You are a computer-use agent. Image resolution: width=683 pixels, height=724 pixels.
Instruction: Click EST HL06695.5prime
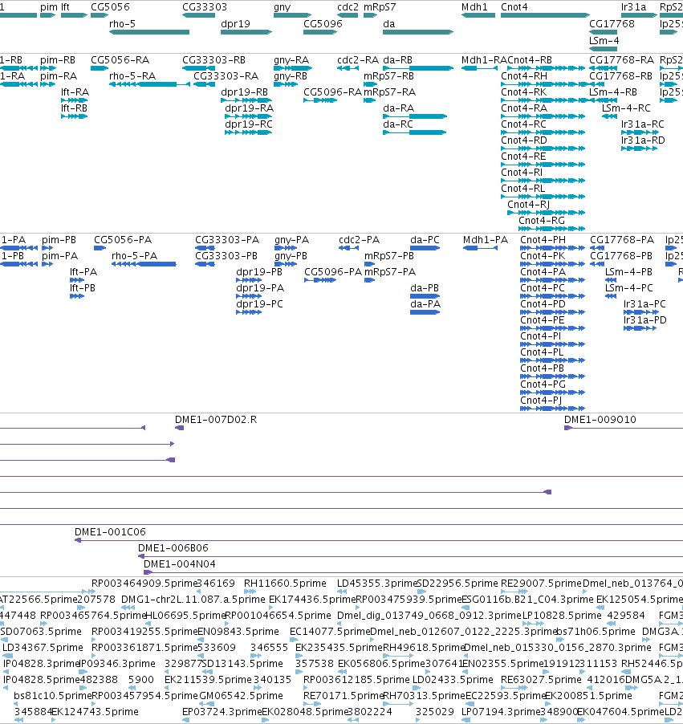pyautogui.click(x=185, y=616)
